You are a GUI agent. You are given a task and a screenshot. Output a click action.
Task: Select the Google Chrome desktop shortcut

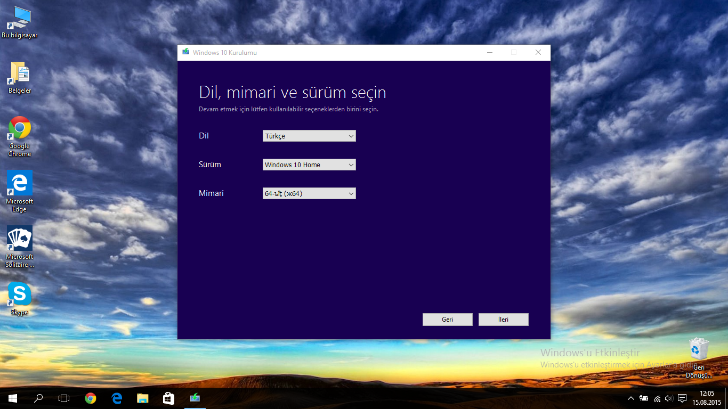[x=20, y=136]
